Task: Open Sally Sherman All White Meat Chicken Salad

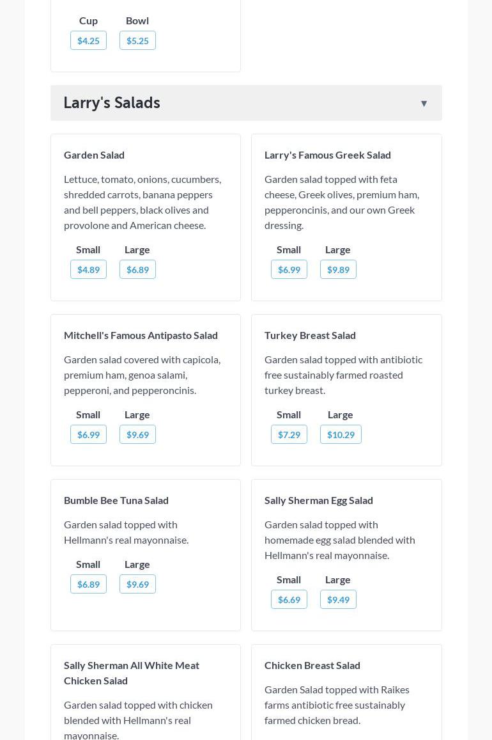Action: (x=132, y=673)
